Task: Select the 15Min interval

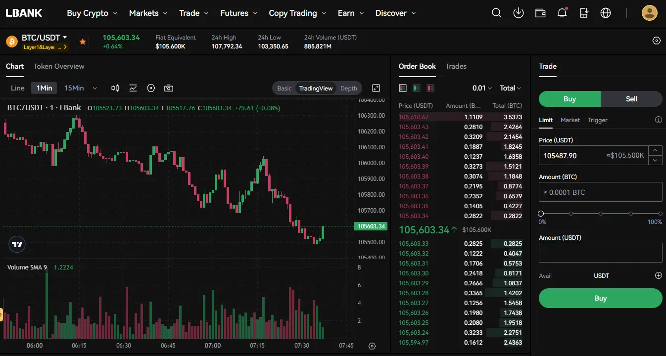Action: pos(74,88)
